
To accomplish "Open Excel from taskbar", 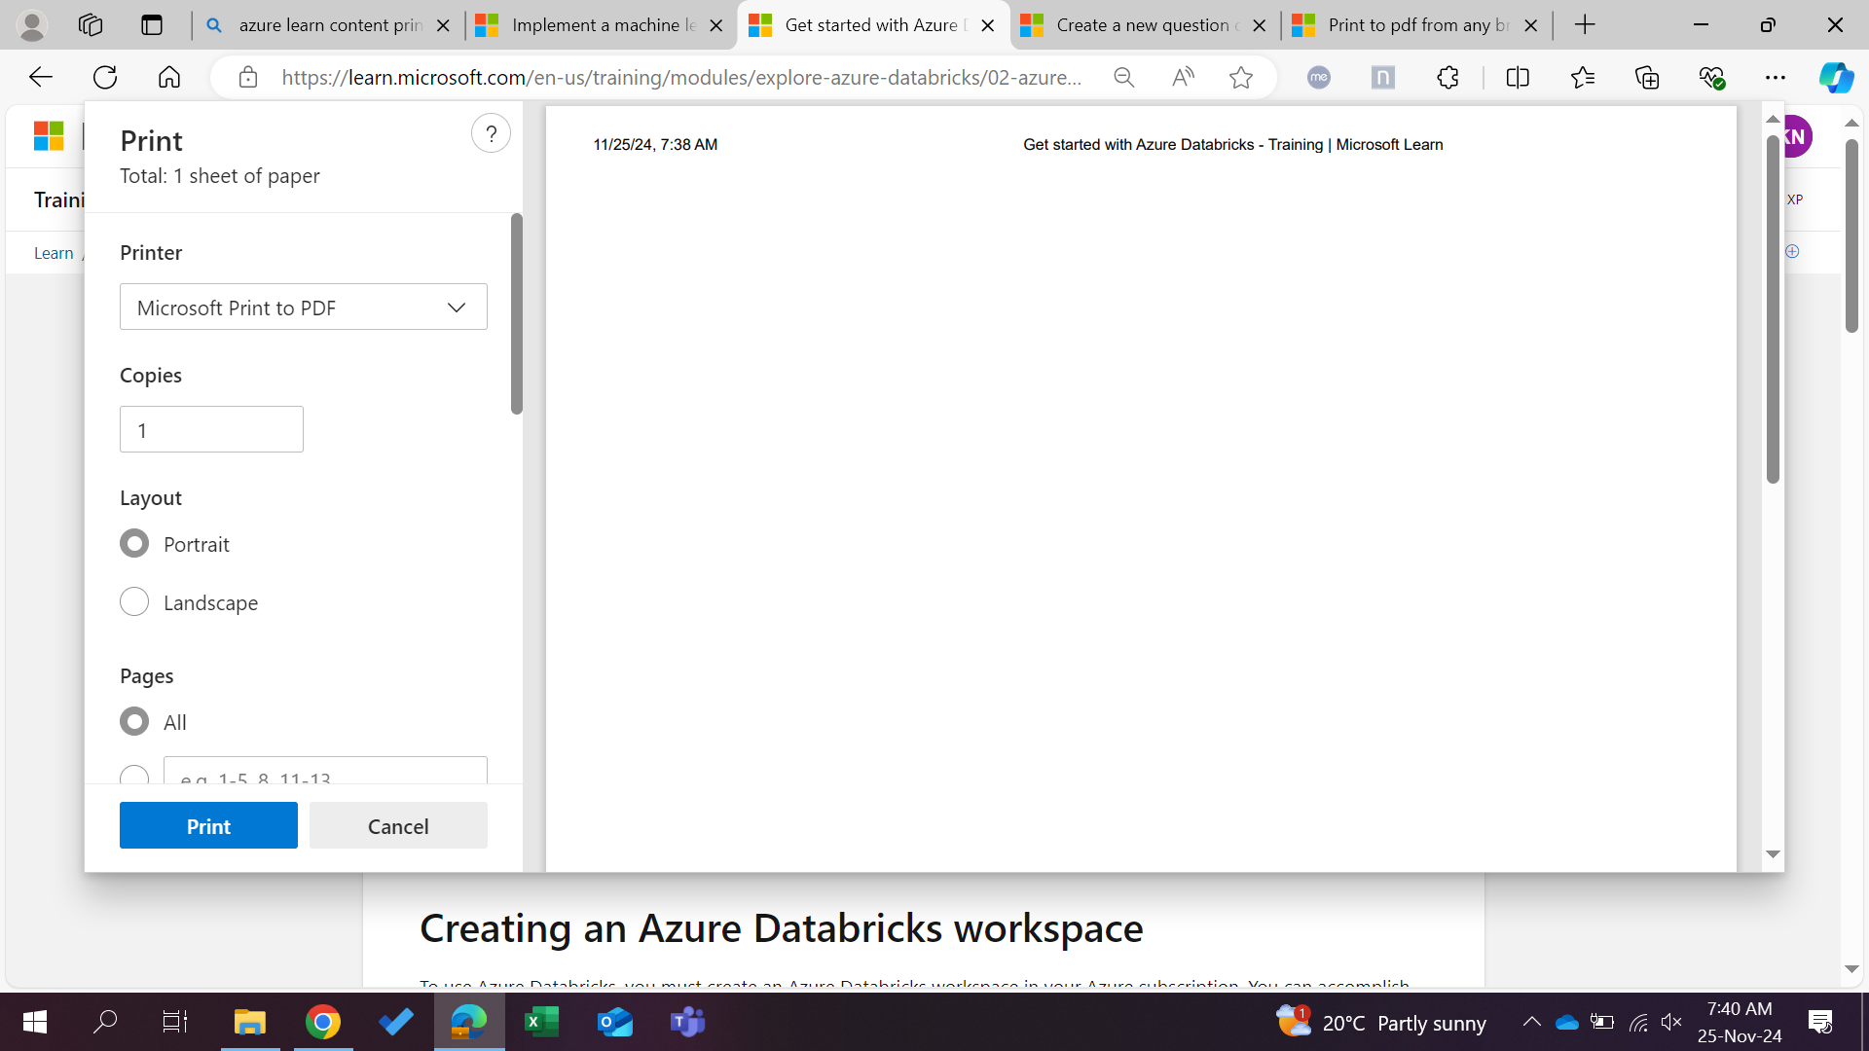I will tap(541, 1022).
